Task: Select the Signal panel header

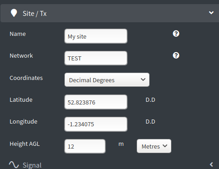Action: click(109, 165)
